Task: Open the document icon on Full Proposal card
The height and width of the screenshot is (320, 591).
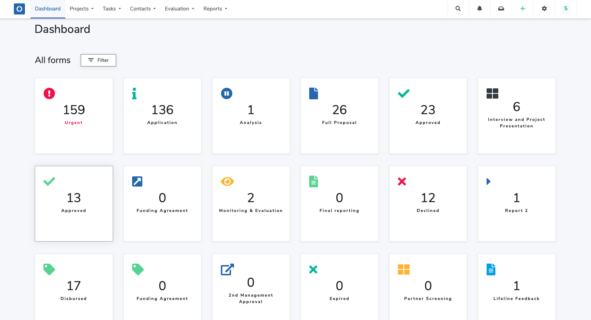Action: pyautogui.click(x=313, y=94)
